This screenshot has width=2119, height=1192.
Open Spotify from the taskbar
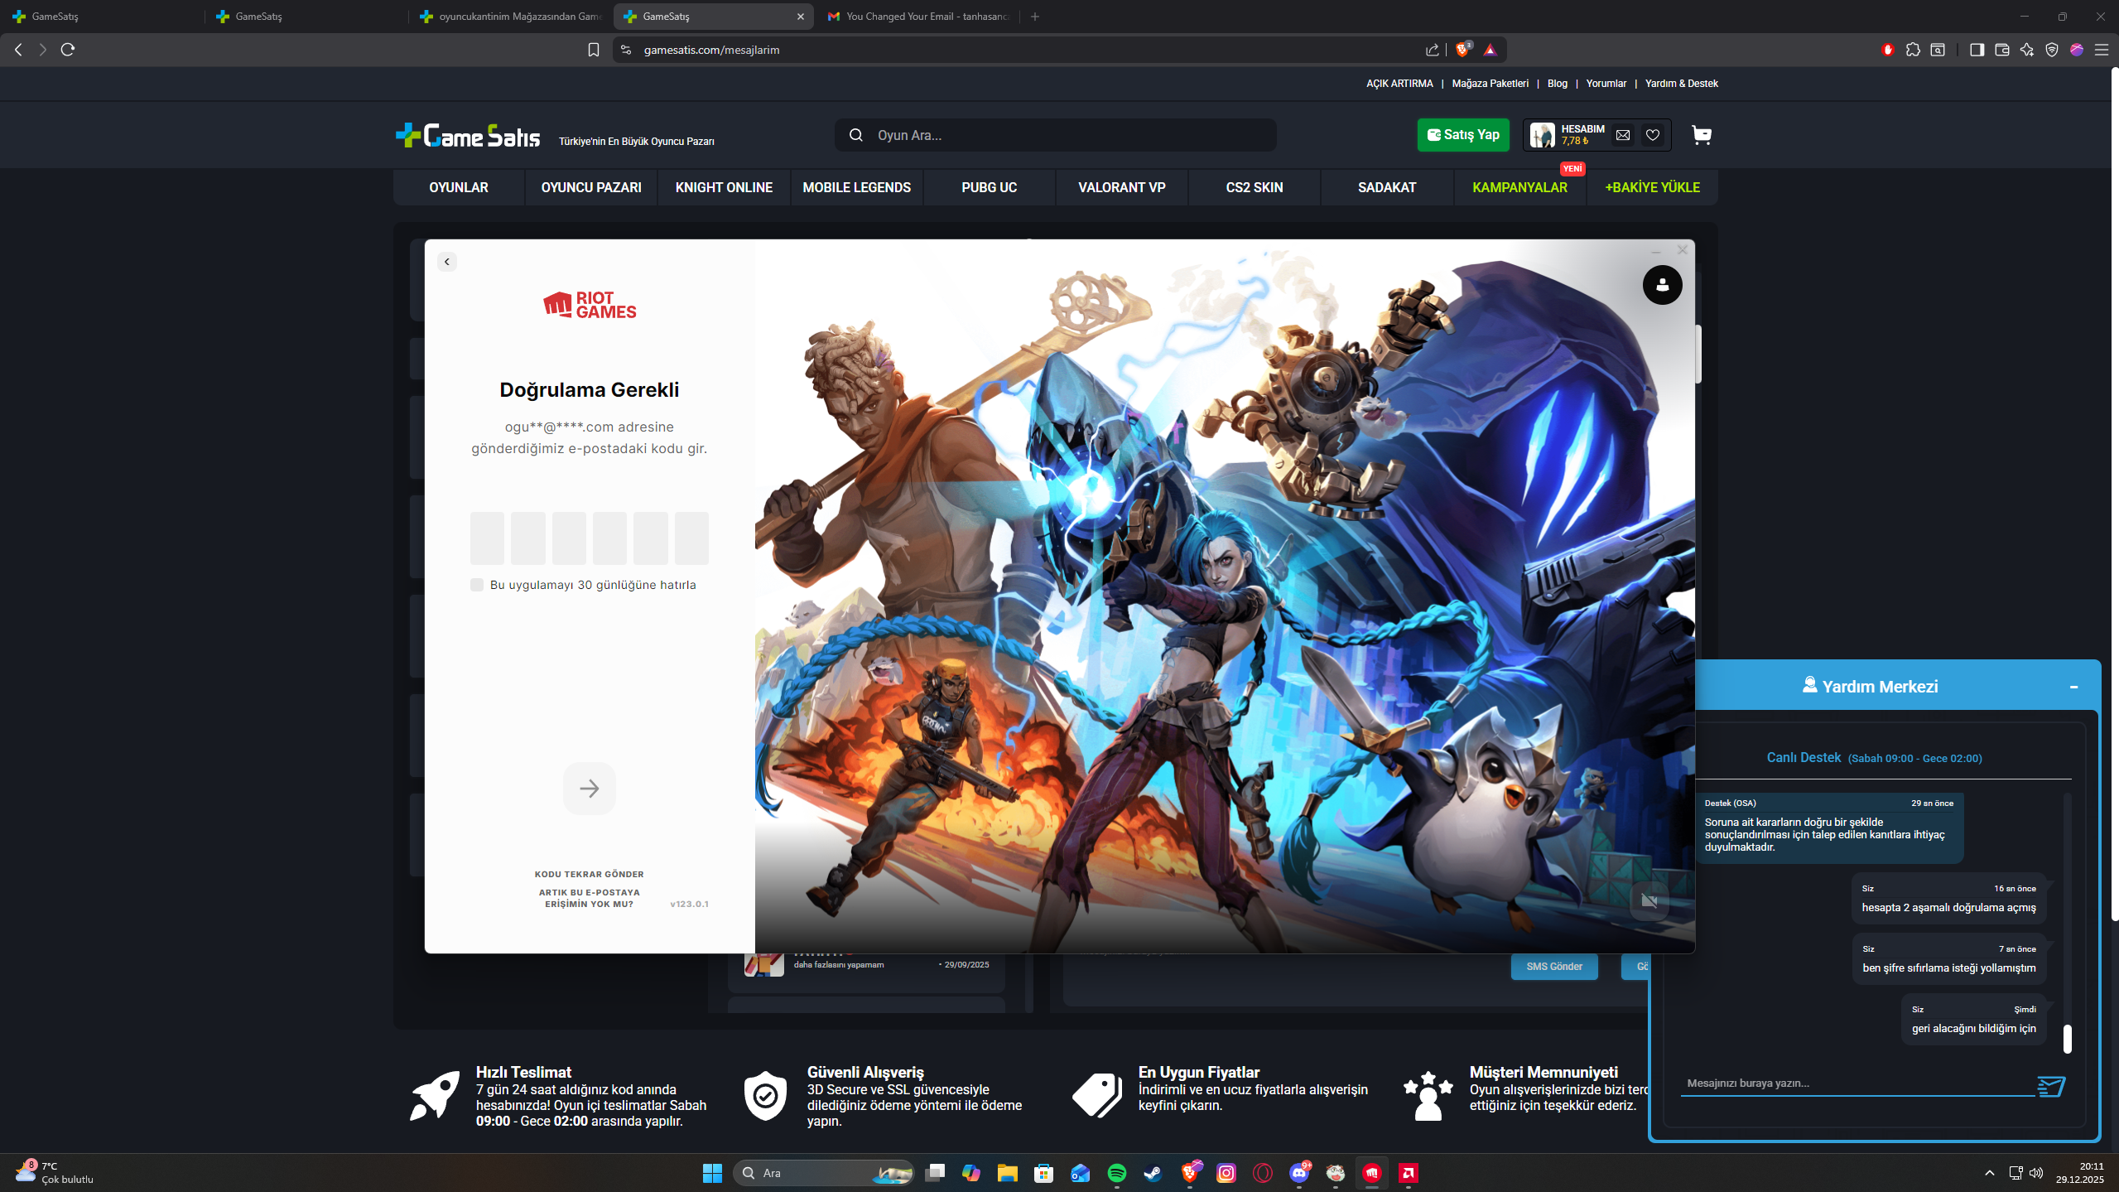pos(1117,1173)
